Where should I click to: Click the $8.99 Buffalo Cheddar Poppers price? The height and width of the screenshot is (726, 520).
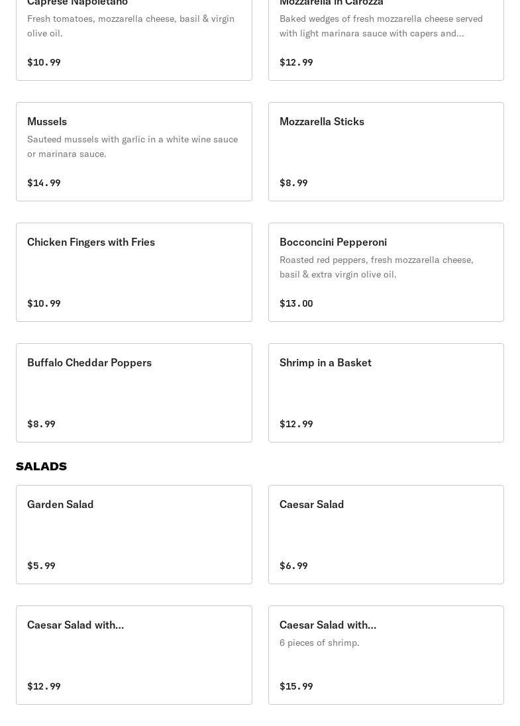coord(41,424)
